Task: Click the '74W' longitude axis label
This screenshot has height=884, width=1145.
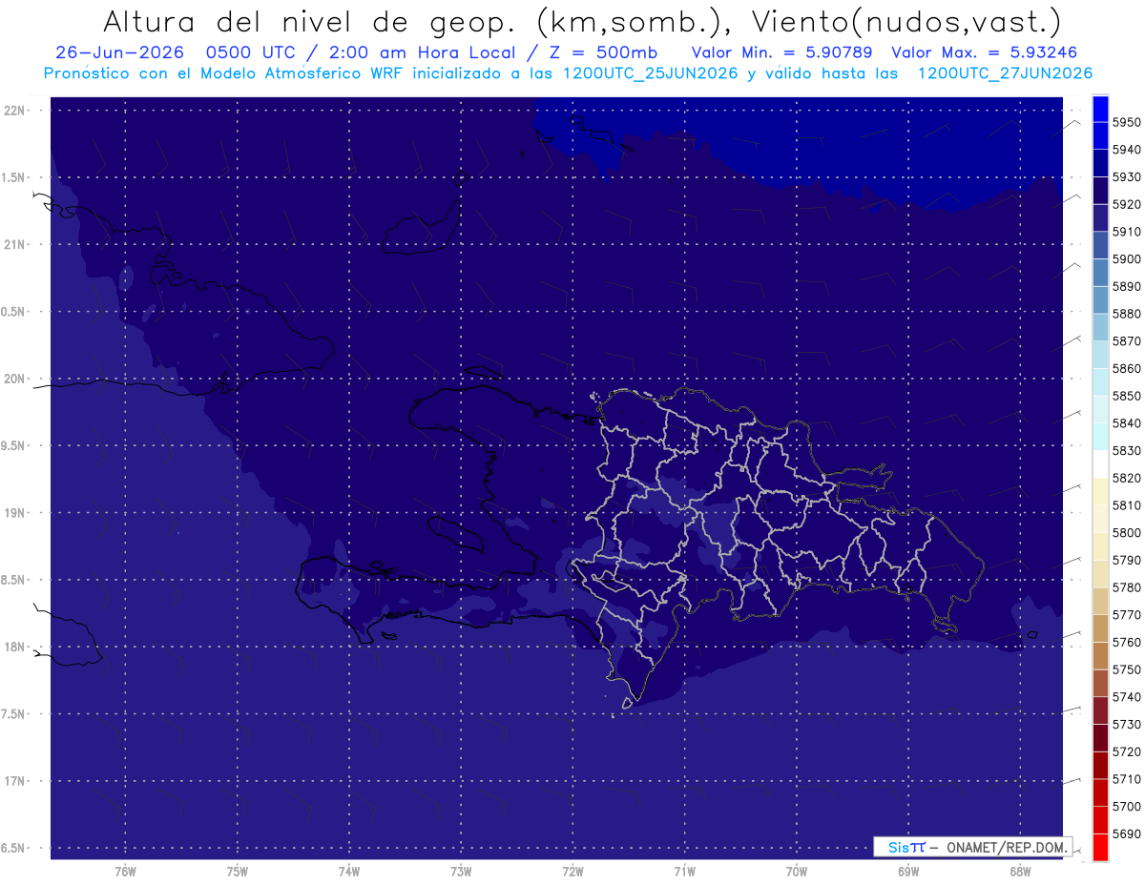Action: (348, 872)
